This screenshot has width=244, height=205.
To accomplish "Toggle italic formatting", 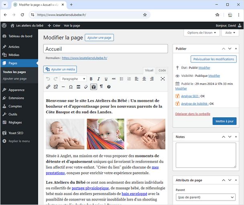I will (x=98, y=79).
